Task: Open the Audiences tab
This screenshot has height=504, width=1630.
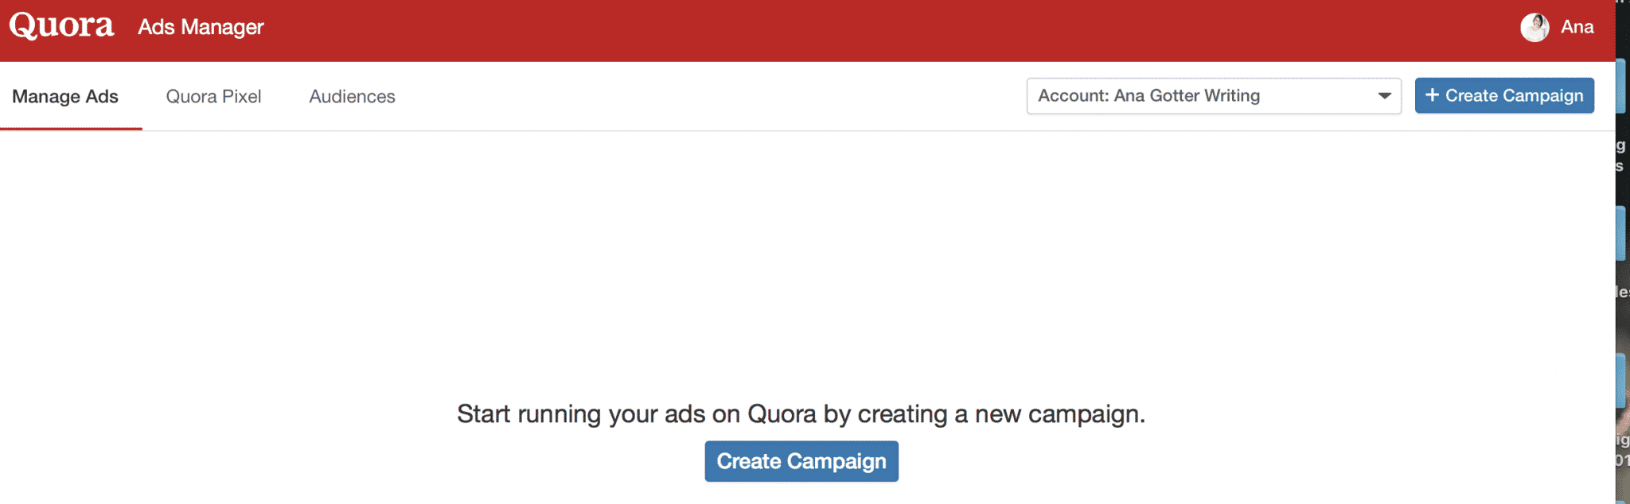Action: (x=352, y=96)
